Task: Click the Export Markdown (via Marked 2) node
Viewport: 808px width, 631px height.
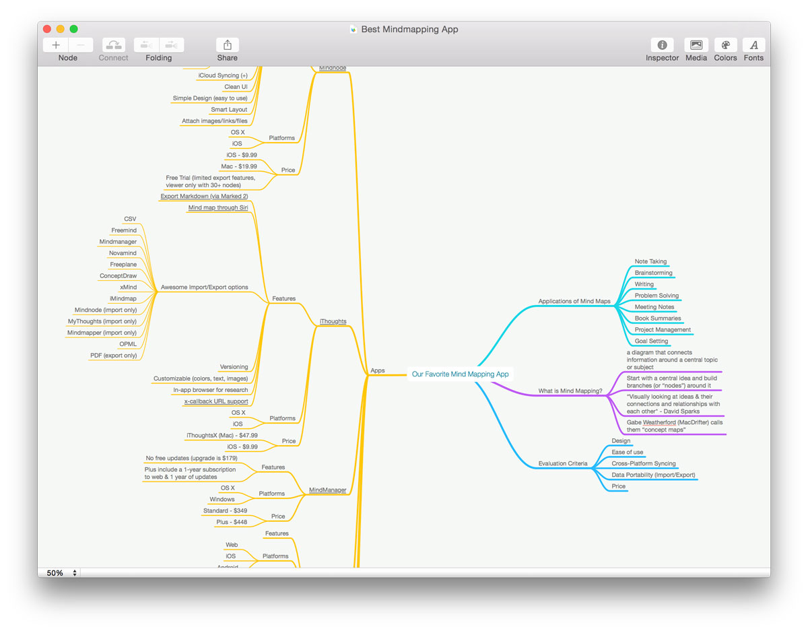Action: click(x=204, y=196)
